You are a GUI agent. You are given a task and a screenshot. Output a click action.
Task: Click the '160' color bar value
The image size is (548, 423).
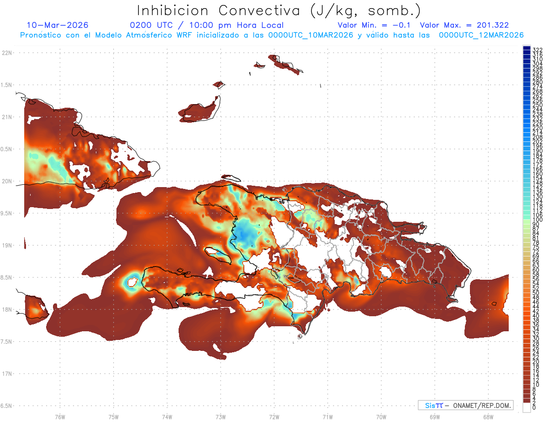pyautogui.click(x=537, y=174)
